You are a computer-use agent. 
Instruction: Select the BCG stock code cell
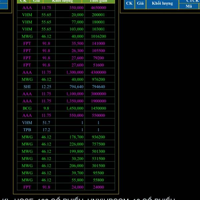click(27, 108)
